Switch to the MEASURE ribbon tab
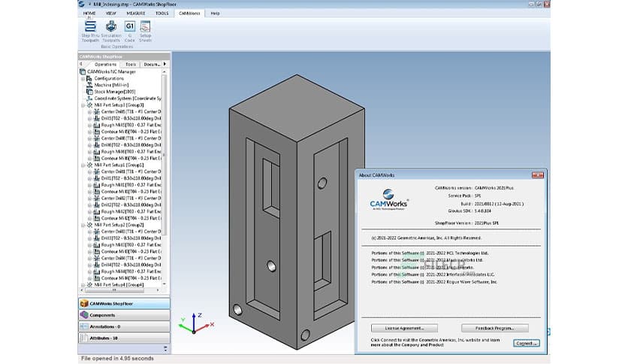Screen dimensions: 628x364 click(x=136, y=14)
